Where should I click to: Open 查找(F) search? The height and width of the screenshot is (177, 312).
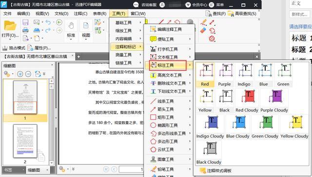tap(215, 14)
